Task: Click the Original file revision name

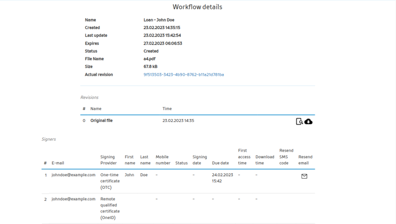Action: pos(101,121)
